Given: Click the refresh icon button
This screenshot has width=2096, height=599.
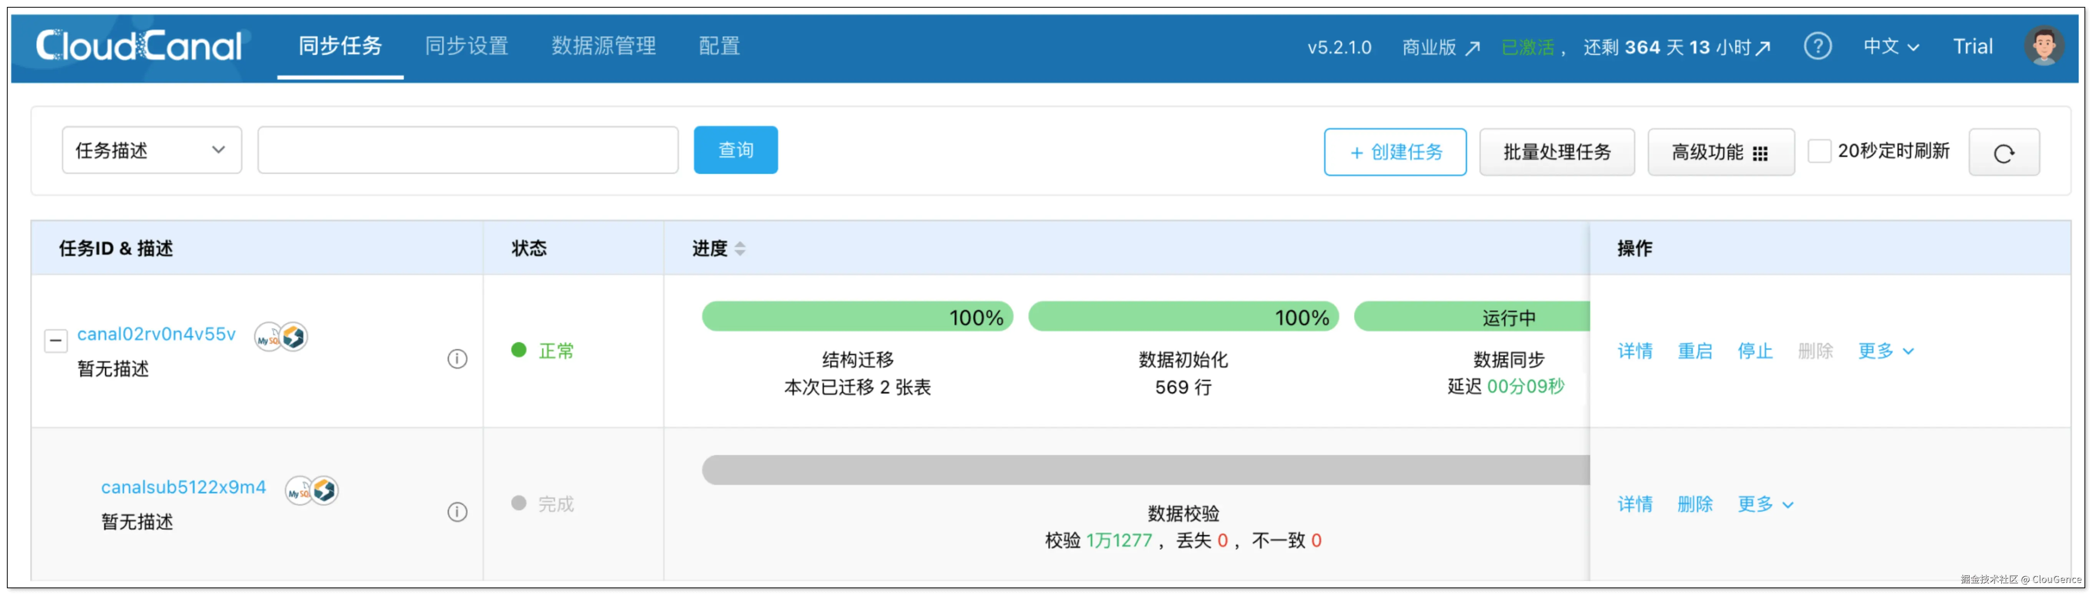Looking at the screenshot, I should point(2003,153).
